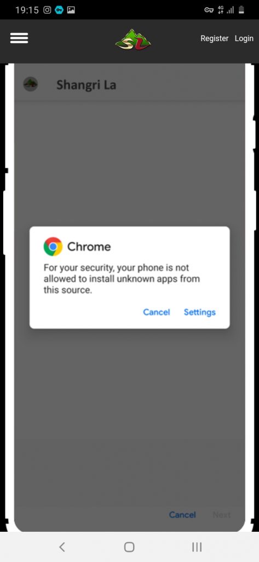Tap the SL mountain logo
Viewport: 259px width, 562px height.
(133, 40)
